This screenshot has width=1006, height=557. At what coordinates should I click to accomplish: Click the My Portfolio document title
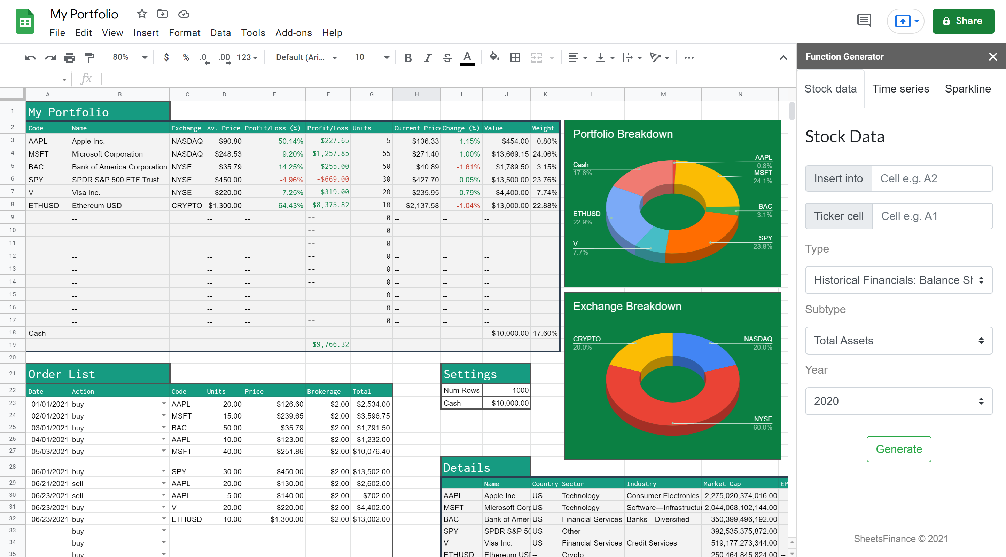coord(84,14)
